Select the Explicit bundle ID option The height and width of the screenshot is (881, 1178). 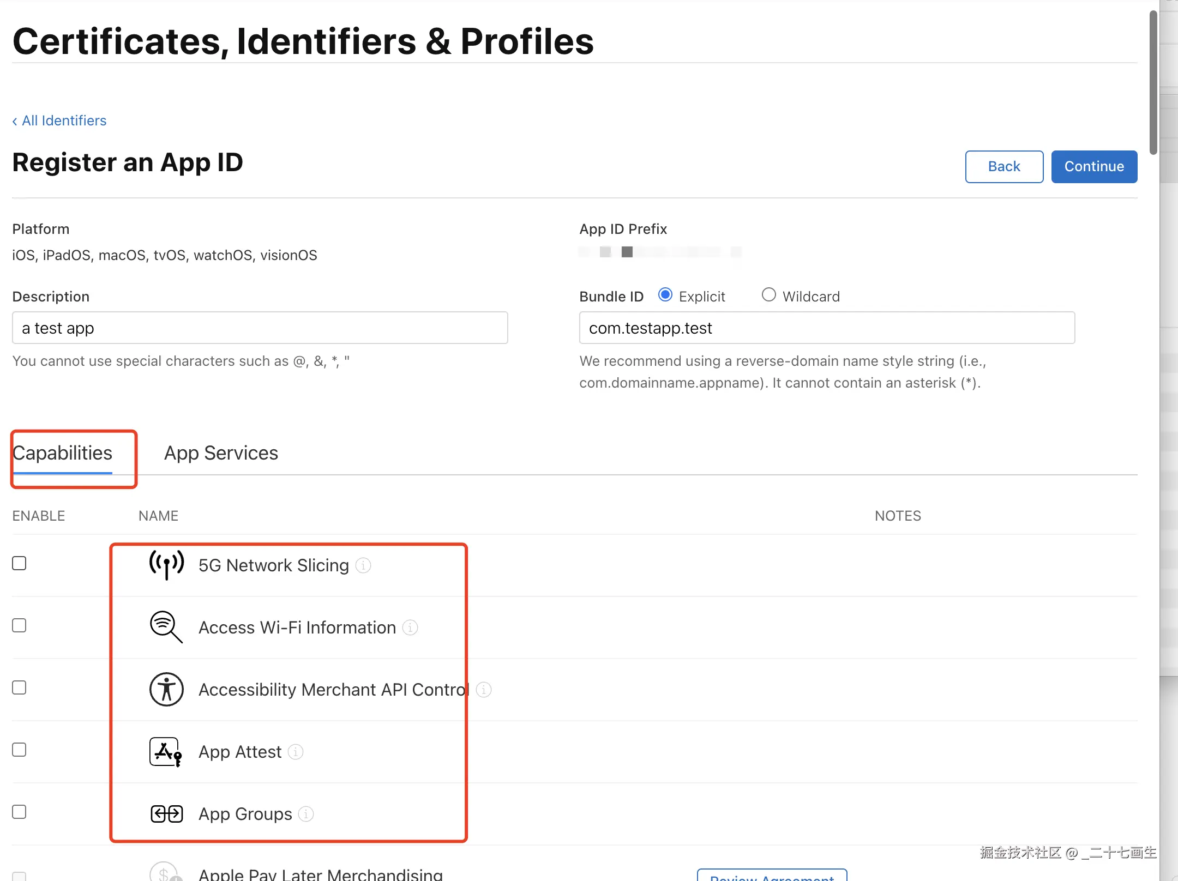click(x=665, y=295)
